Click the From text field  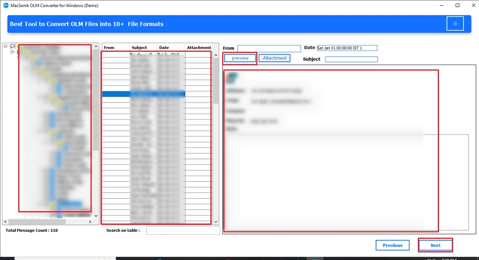click(x=269, y=48)
